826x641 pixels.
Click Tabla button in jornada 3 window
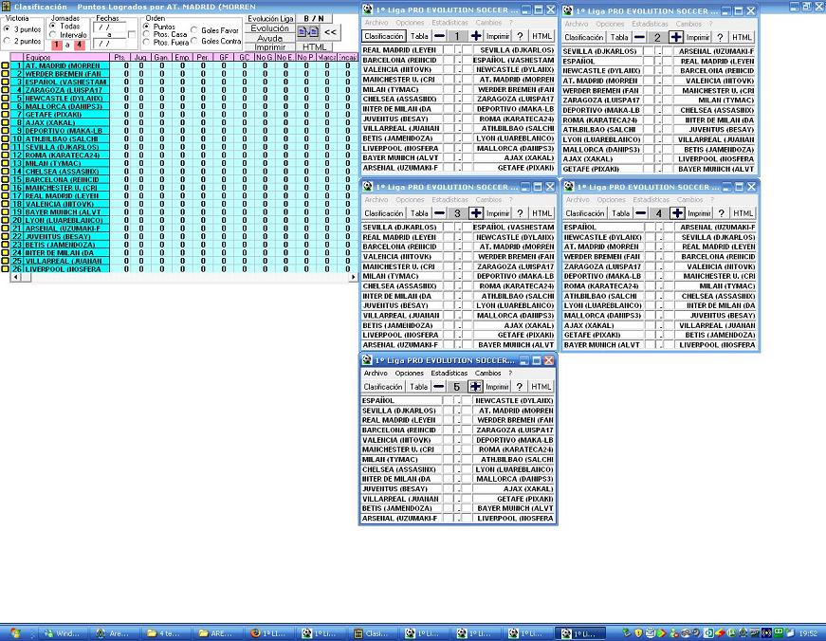[419, 212]
